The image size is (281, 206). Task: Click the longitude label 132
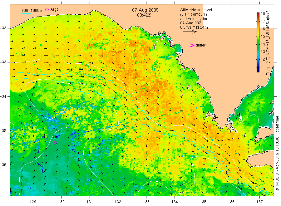coord(118,202)
